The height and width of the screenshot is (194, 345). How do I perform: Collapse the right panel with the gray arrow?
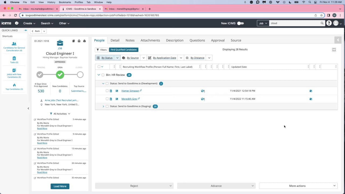point(338,40)
